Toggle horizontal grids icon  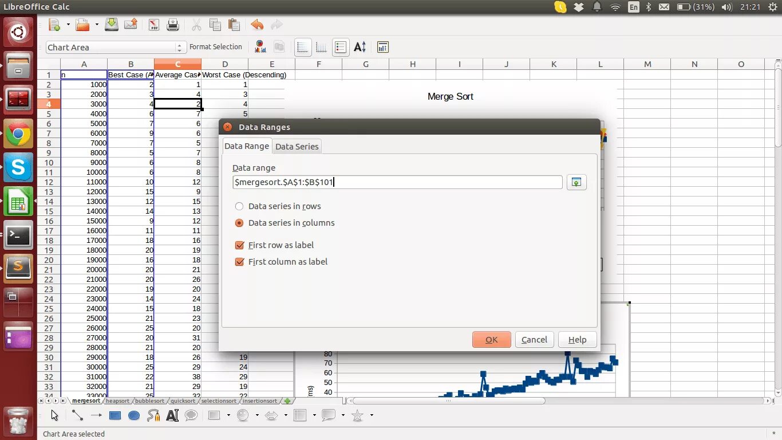point(303,47)
